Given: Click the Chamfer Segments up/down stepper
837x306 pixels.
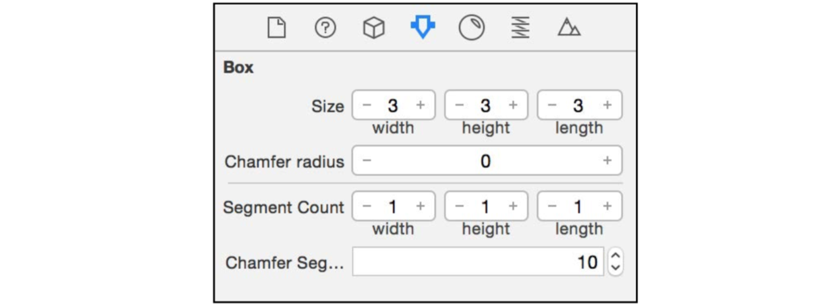Looking at the screenshot, I should [x=614, y=262].
